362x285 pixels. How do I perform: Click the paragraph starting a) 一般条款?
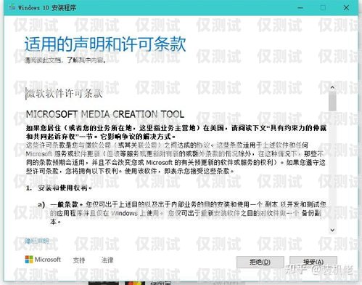[x=182, y=213]
